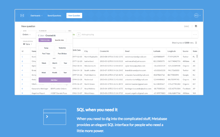Choose the Today date option
The image size is (220, 137).
point(46,48)
